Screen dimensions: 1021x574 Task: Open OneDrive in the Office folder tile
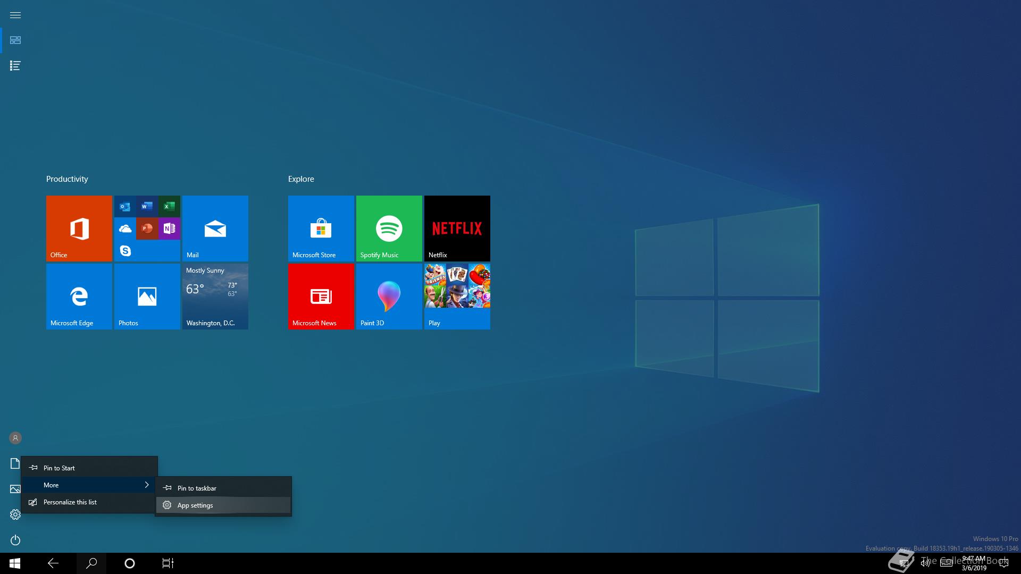(x=125, y=229)
